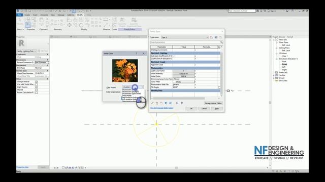Open the Manage ribbon tab

click(61, 15)
